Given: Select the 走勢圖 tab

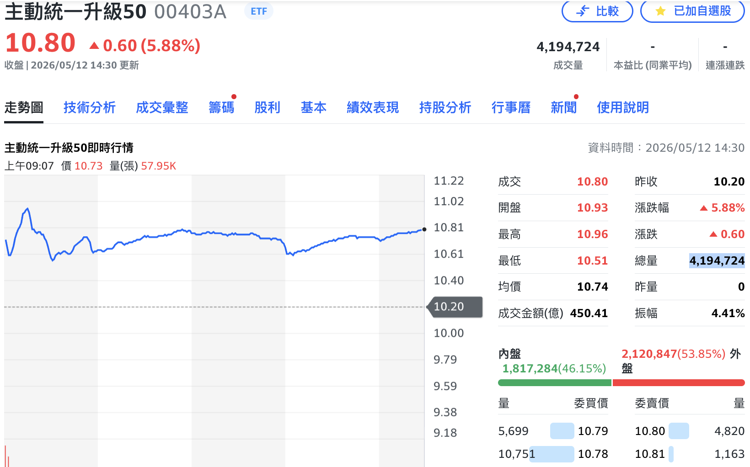Looking at the screenshot, I should click(x=24, y=108).
